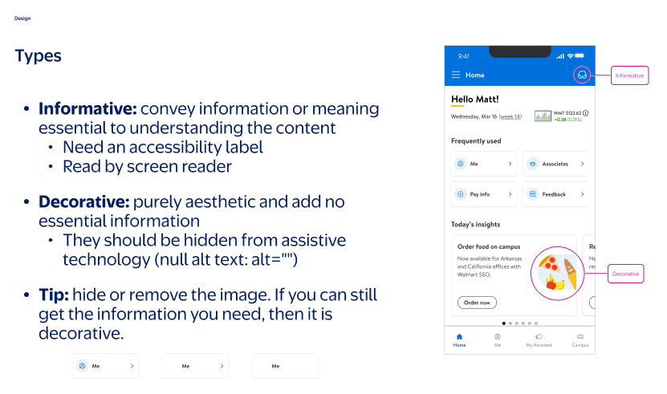Screen dimensions: 667x394
Task: Tap the Wi-Fi indicator in the phone status bar
Action: [x=570, y=55]
